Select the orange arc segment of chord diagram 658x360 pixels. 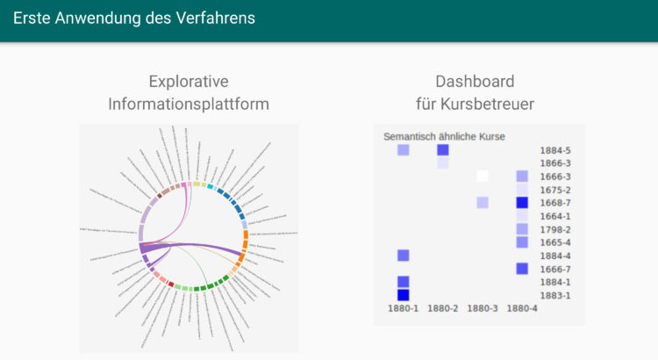(x=245, y=242)
